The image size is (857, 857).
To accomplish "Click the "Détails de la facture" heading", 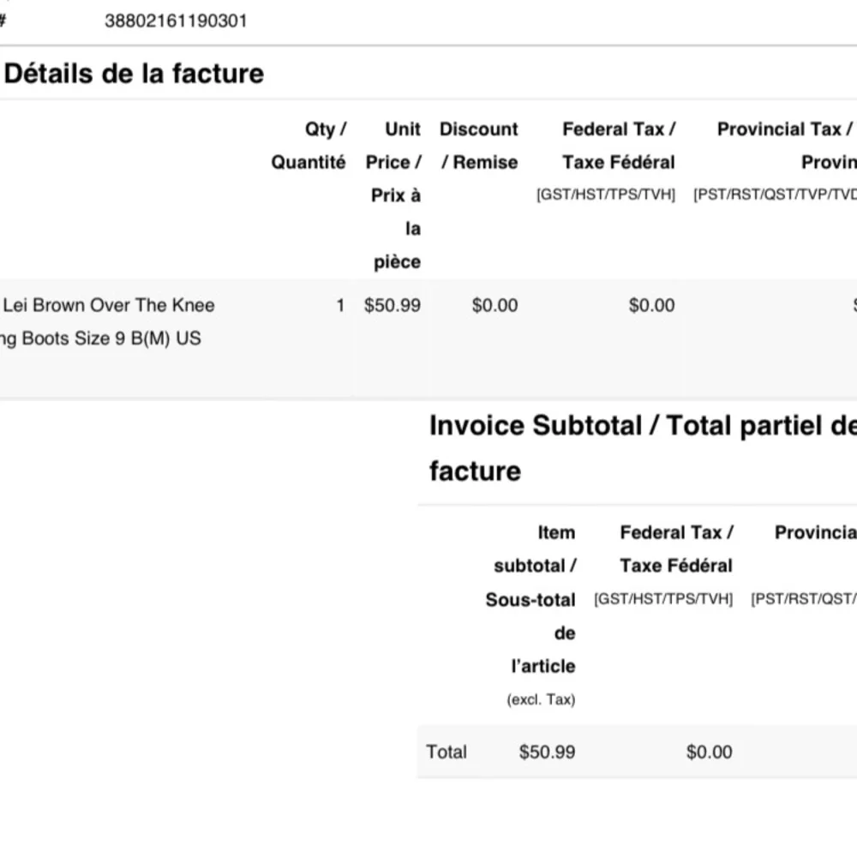I will tap(134, 74).
